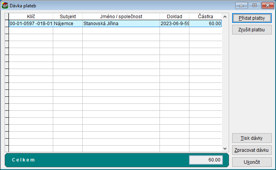This screenshot has height=170, width=276.
Task: Click the Dávka plateb app icon in title bar
Action: click(x=6, y=6)
